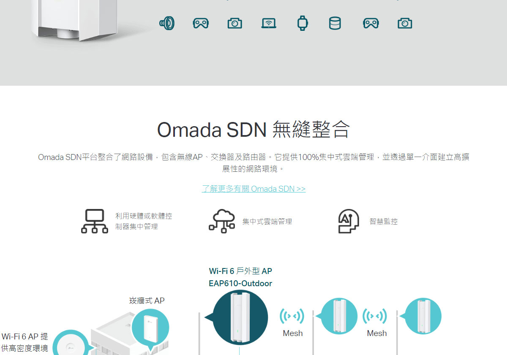Image resolution: width=507 pixels, height=355 pixels.
Task: Click the smartwatch device icon
Action: pos(303,23)
